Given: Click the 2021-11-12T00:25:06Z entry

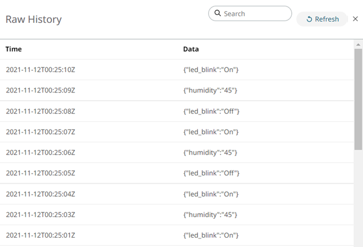Looking at the screenshot, I should [40, 152].
